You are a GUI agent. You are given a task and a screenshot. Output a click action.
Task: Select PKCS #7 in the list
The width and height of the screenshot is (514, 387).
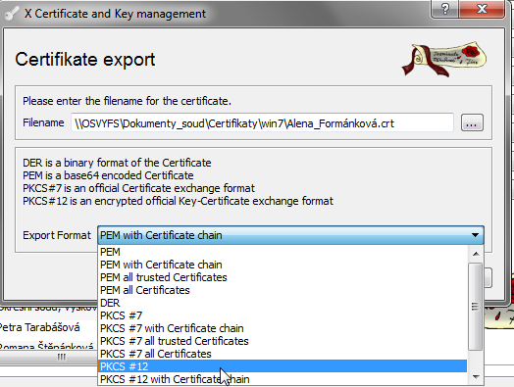(283, 315)
